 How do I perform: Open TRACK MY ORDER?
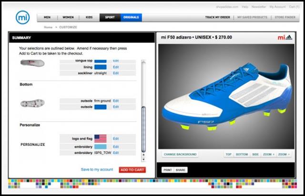[218, 17]
